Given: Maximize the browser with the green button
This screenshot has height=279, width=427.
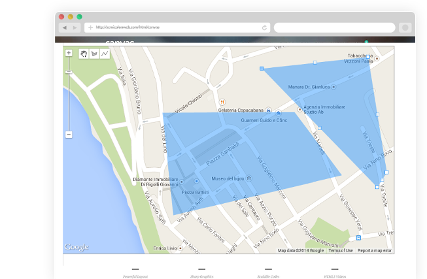Looking at the screenshot, I should [x=80, y=16].
